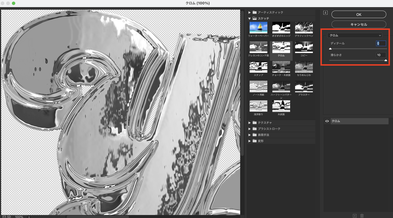The height and width of the screenshot is (218, 393).
Task: Delete the effect layer with trash icon
Action: [x=362, y=216]
